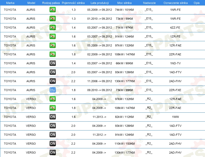
Task: Click ON diesel icon for Verso 1AD-FTV 126KM
Action: (x=52, y=126)
